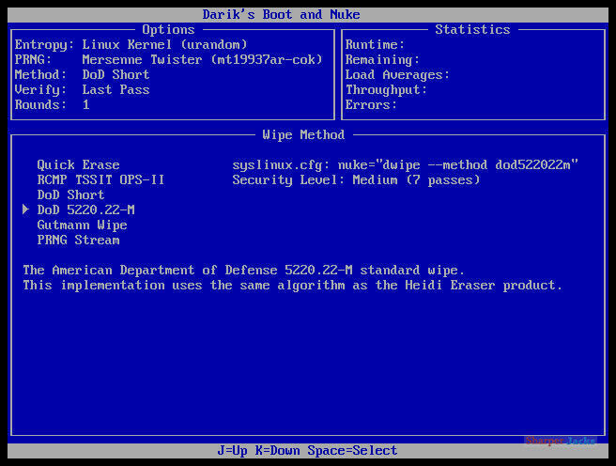616x466 pixels.
Task: Click the Heidi Eraser product description line
Action: pyautogui.click(x=292, y=286)
